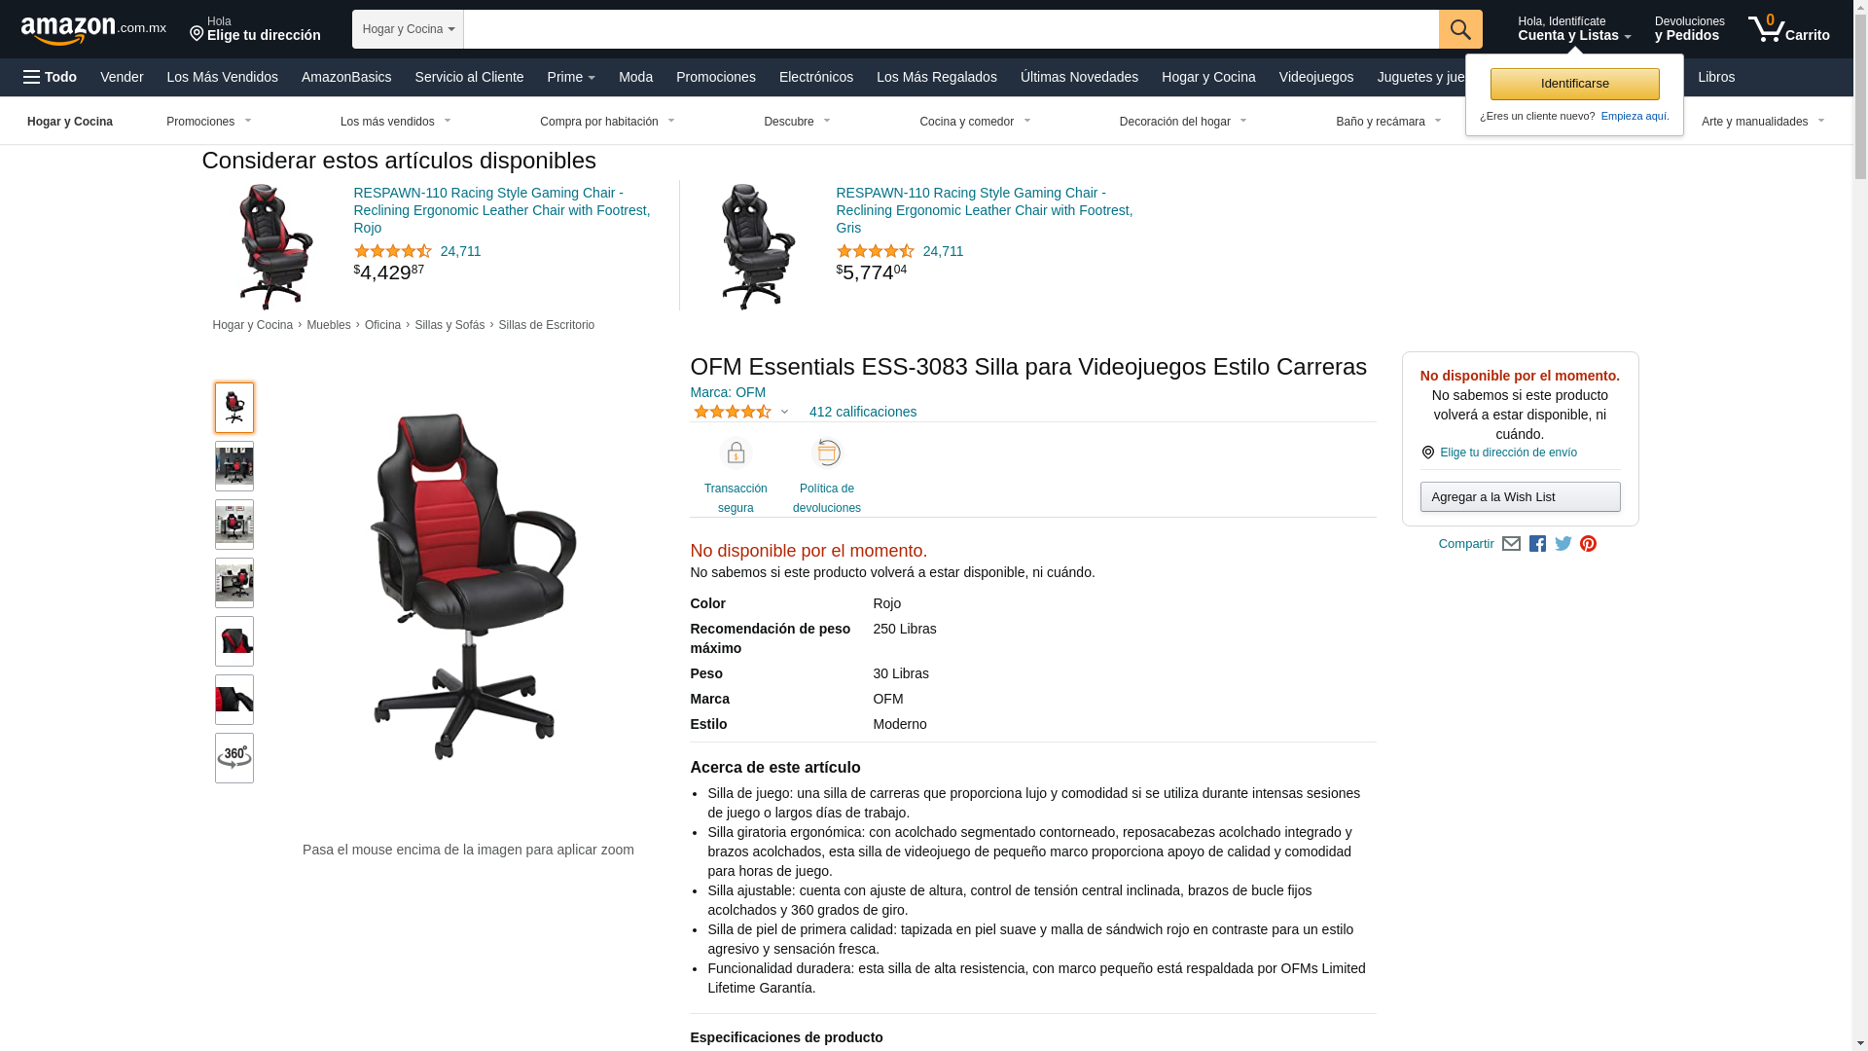Expand the Hogar y Cocina search category dropdown
Screen dimensions: 1868x1051
pos(408,29)
